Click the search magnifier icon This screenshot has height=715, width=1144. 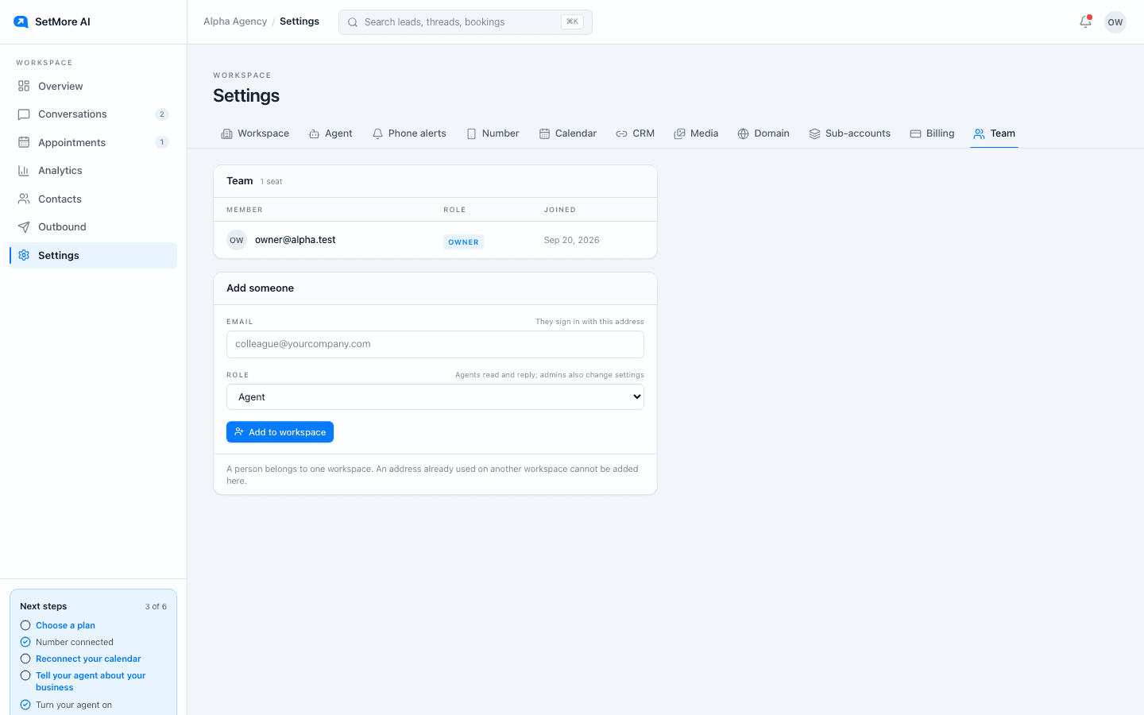tap(353, 22)
